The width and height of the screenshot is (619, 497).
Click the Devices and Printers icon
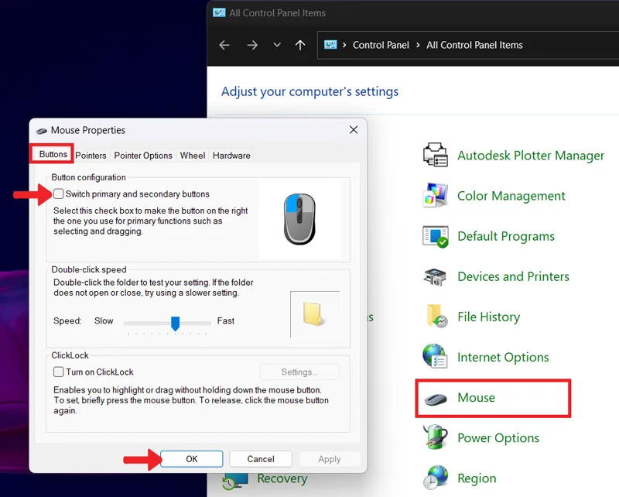tap(435, 276)
